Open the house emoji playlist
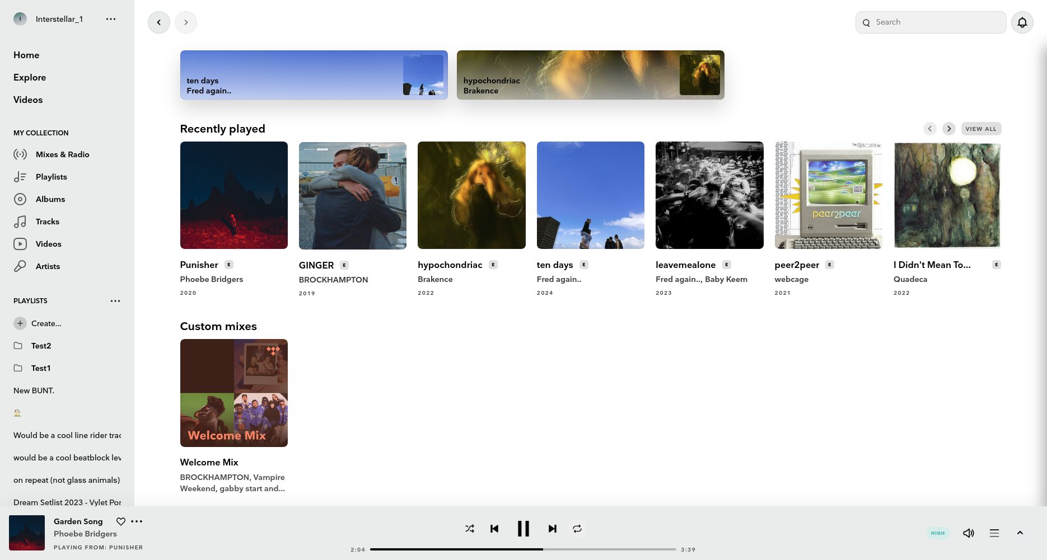1047x560 pixels. [17, 413]
